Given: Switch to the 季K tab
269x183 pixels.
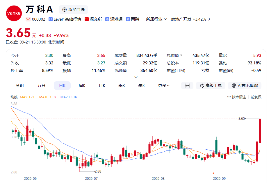Looking at the screenshot, I should 122,86.
